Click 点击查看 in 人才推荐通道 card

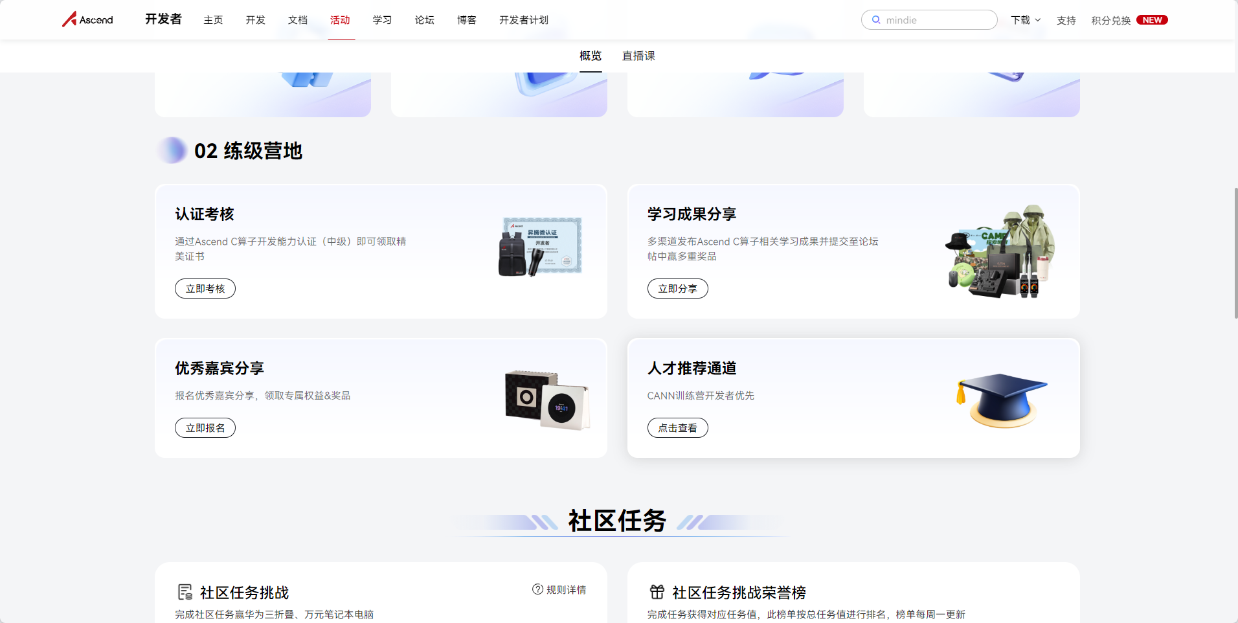tap(677, 427)
